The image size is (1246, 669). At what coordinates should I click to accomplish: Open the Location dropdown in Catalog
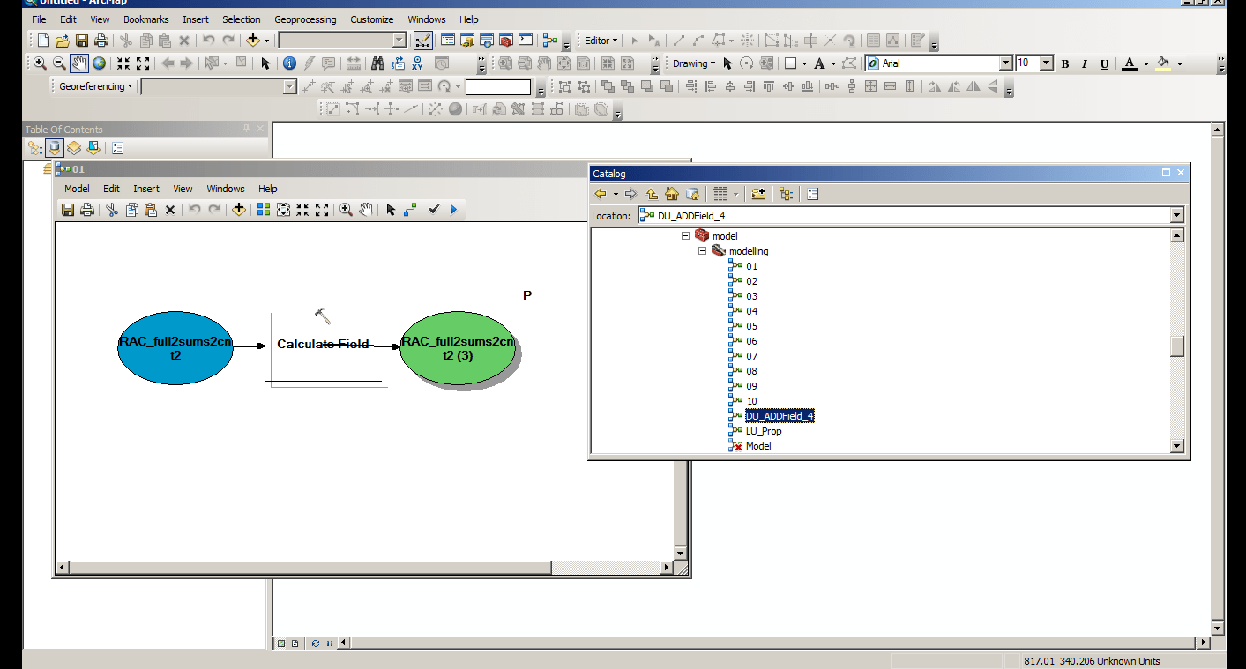tap(1176, 214)
